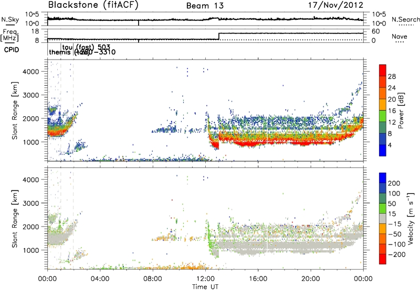Click the 'Beam 13' label
This screenshot has height=290, width=420.
click(x=205, y=6)
